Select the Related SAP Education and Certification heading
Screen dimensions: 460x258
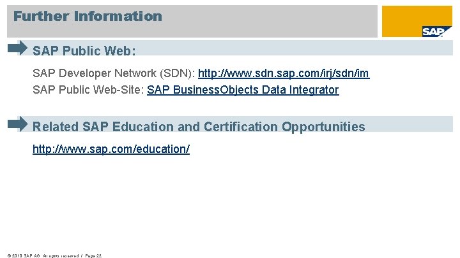(199, 127)
